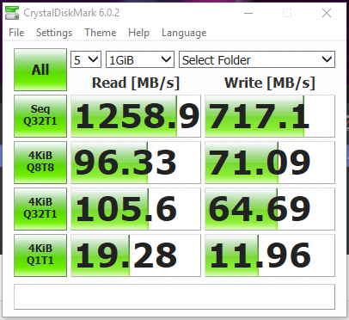Select the Q8T8 read value 96.33

point(136,163)
